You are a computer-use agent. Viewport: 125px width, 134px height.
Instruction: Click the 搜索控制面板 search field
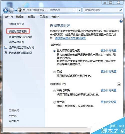click(x=101, y=10)
